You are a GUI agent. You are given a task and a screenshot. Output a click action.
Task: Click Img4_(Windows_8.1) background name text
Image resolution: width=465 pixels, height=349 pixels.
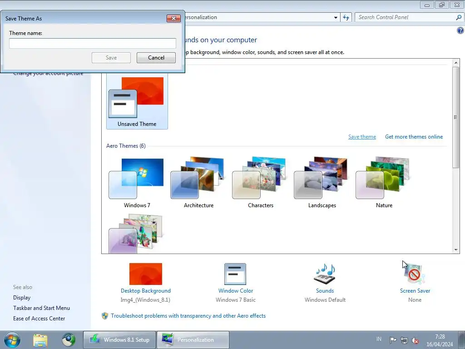tap(145, 300)
